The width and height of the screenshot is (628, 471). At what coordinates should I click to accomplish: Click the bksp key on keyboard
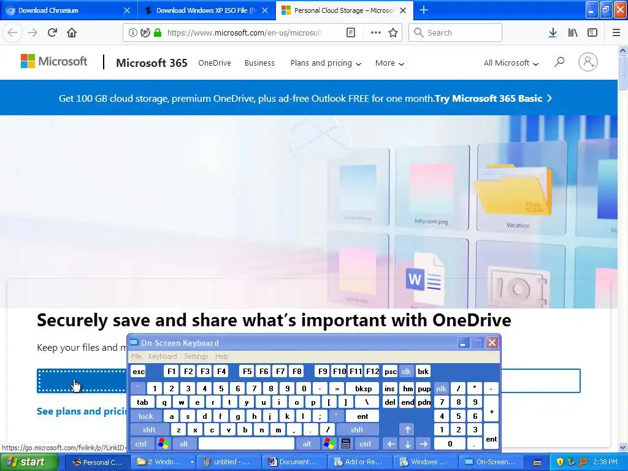click(x=363, y=388)
